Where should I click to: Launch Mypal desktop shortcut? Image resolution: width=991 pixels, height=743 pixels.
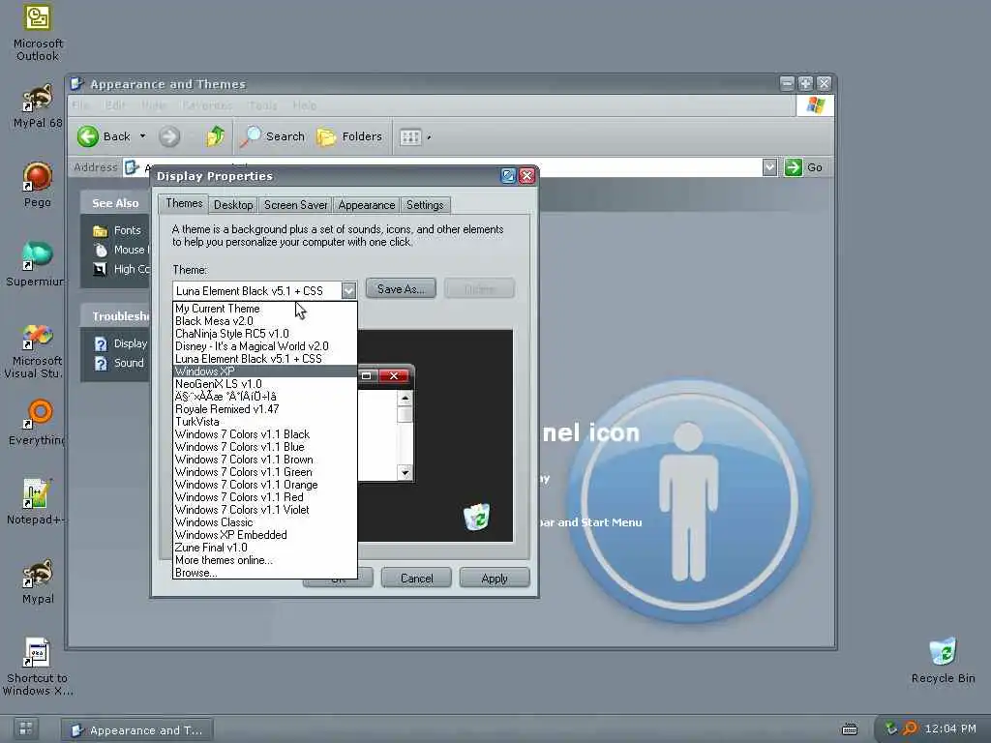pyautogui.click(x=38, y=581)
